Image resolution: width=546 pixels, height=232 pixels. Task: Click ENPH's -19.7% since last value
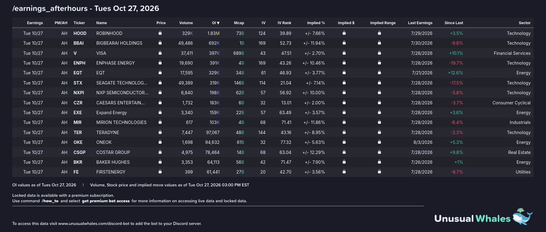[457, 63]
